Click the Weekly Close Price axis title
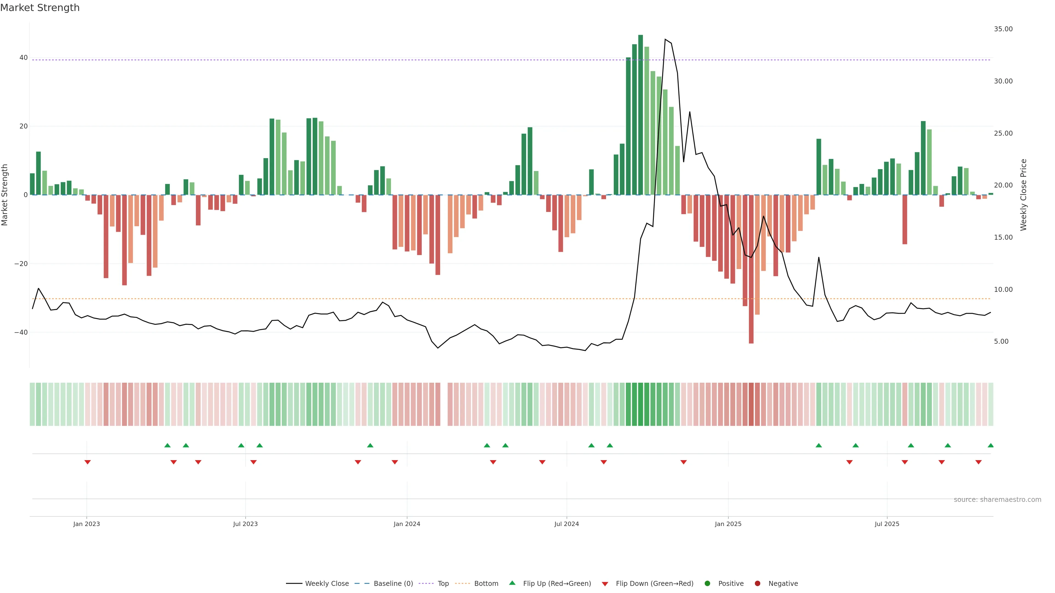This screenshot has height=593, width=1055. coord(1023,195)
